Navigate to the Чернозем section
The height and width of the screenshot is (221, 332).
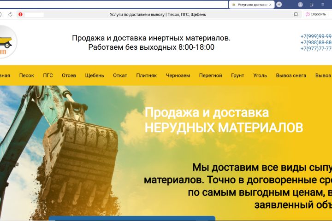coord(178,76)
